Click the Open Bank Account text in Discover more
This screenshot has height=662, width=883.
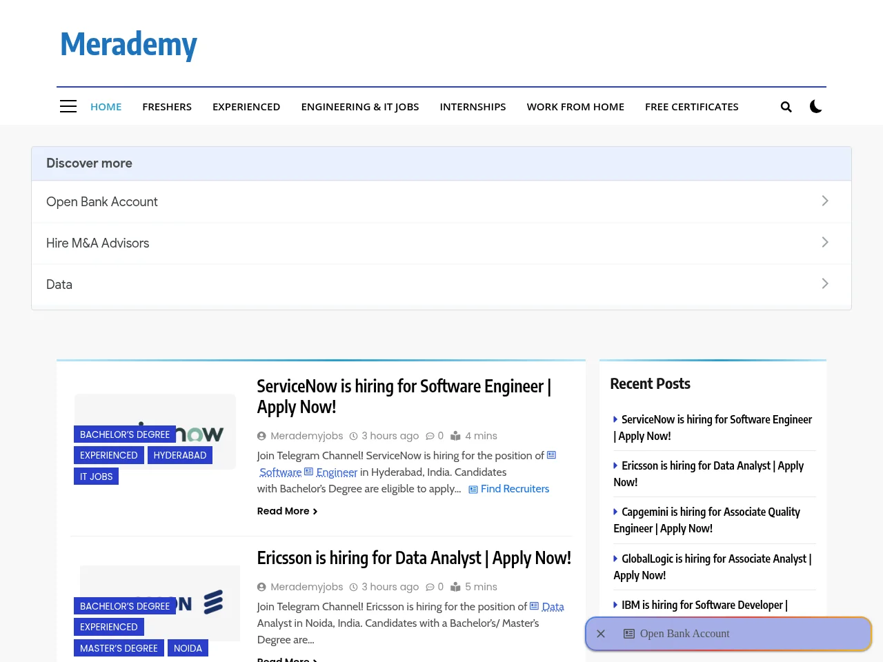[102, 202]
